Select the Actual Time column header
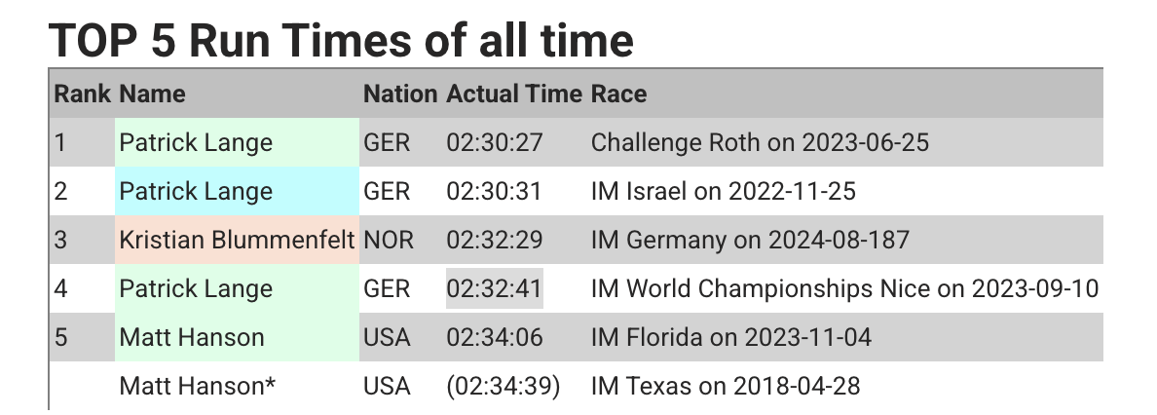This screenshot has width=1157, height=415. (x=514, y=94)
